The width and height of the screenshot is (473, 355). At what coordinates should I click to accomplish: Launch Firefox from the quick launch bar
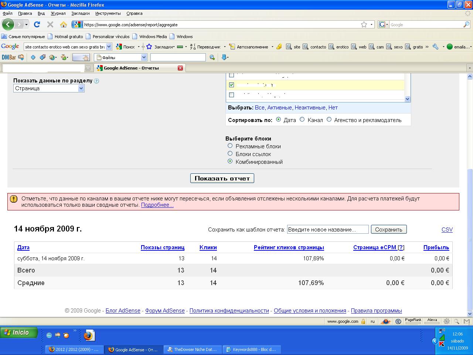88,335
